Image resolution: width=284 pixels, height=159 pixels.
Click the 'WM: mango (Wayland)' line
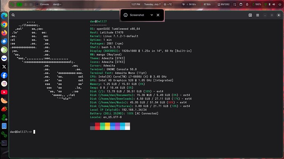[106, 55]
